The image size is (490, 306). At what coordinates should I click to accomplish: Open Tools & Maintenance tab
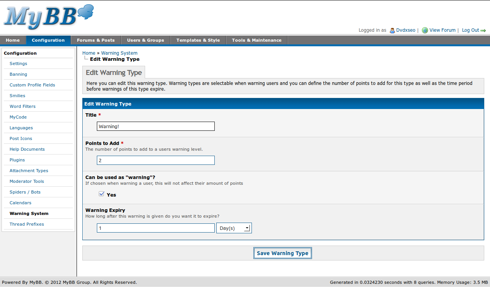point(256,40)
